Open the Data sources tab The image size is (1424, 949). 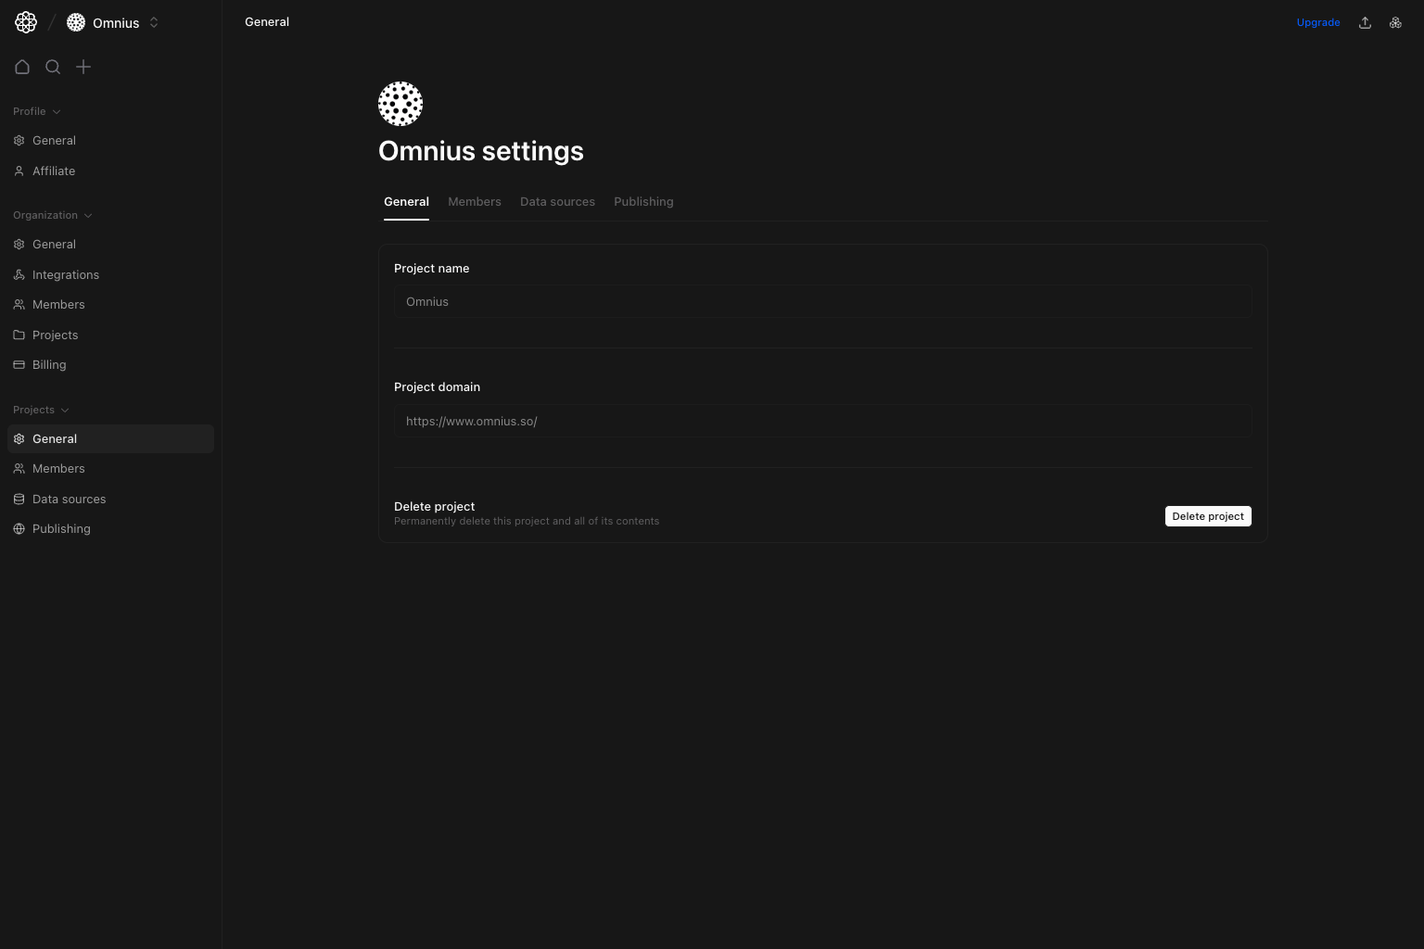pos(557,201)
